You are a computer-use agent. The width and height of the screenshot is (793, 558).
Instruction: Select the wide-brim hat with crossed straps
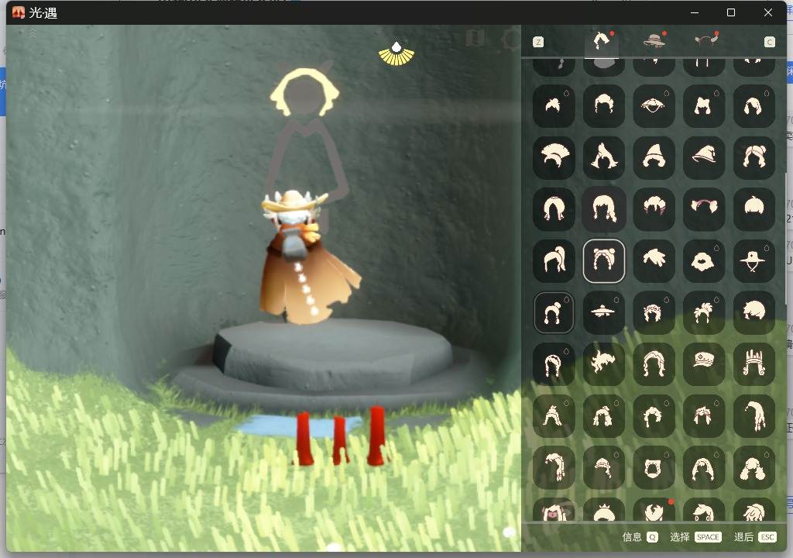coord(754,260)
